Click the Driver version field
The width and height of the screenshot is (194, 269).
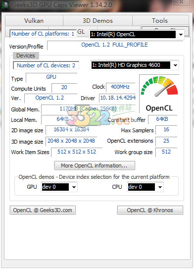(x=118, y=98)
